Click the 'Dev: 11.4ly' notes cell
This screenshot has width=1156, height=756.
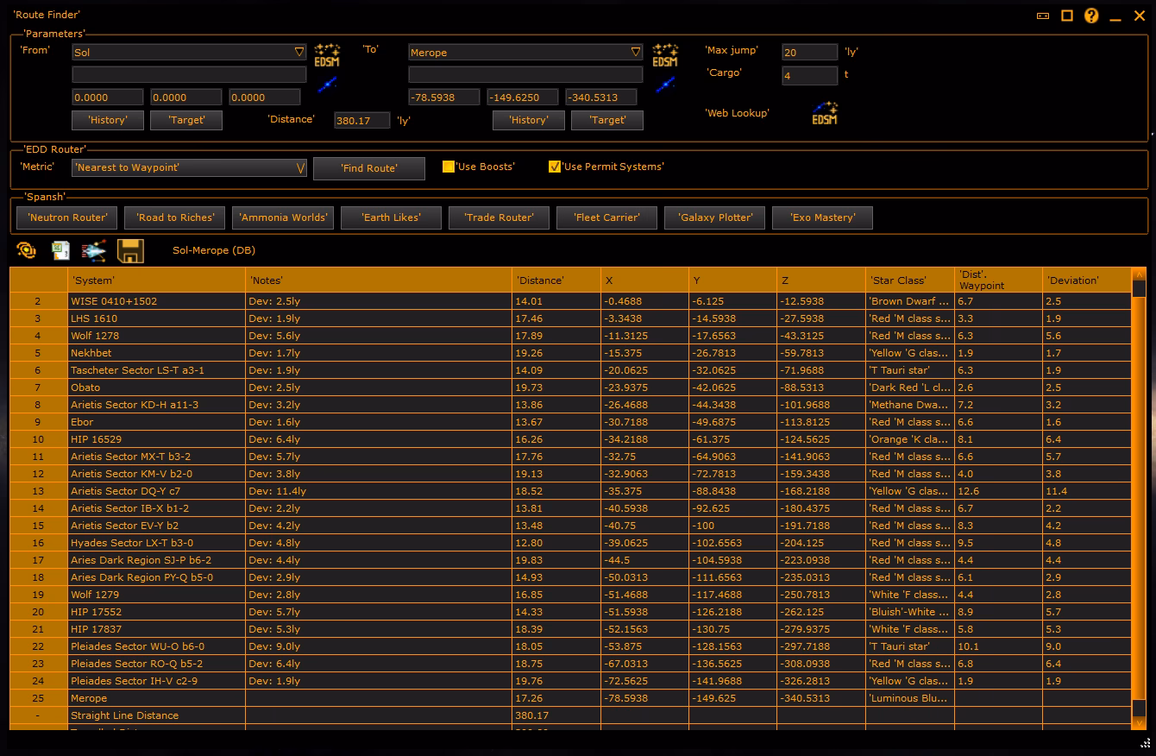tap(379, 491)
